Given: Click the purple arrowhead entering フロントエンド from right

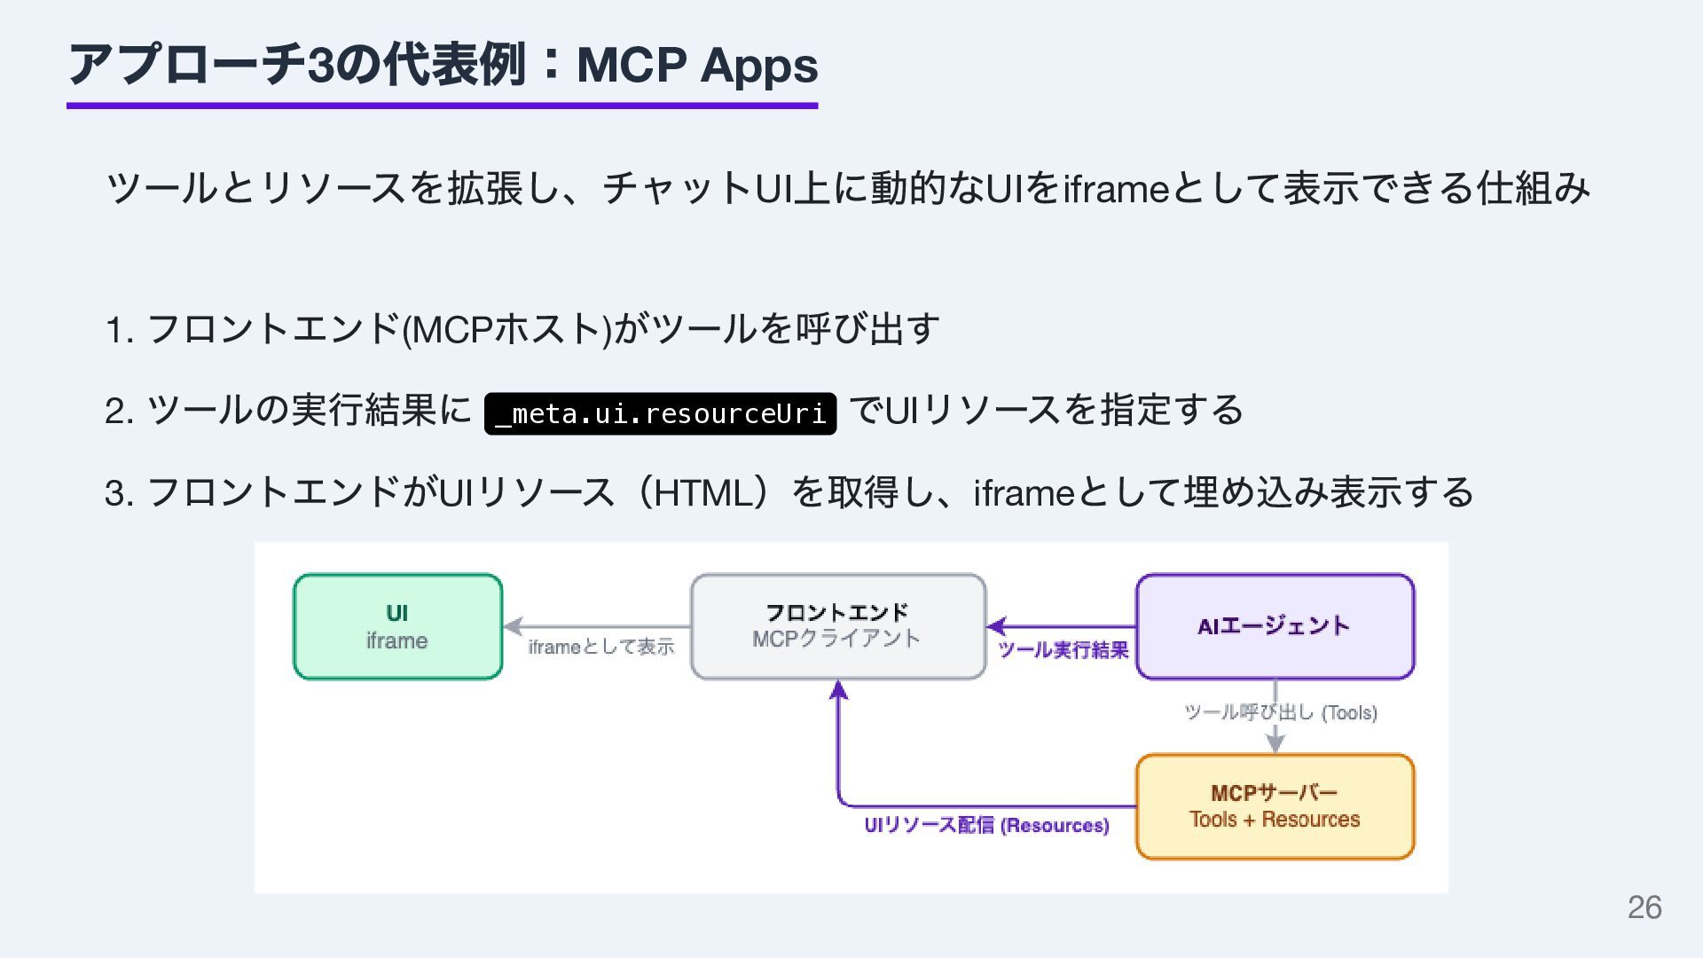Looking at the screenshot, I should [996, 626].
